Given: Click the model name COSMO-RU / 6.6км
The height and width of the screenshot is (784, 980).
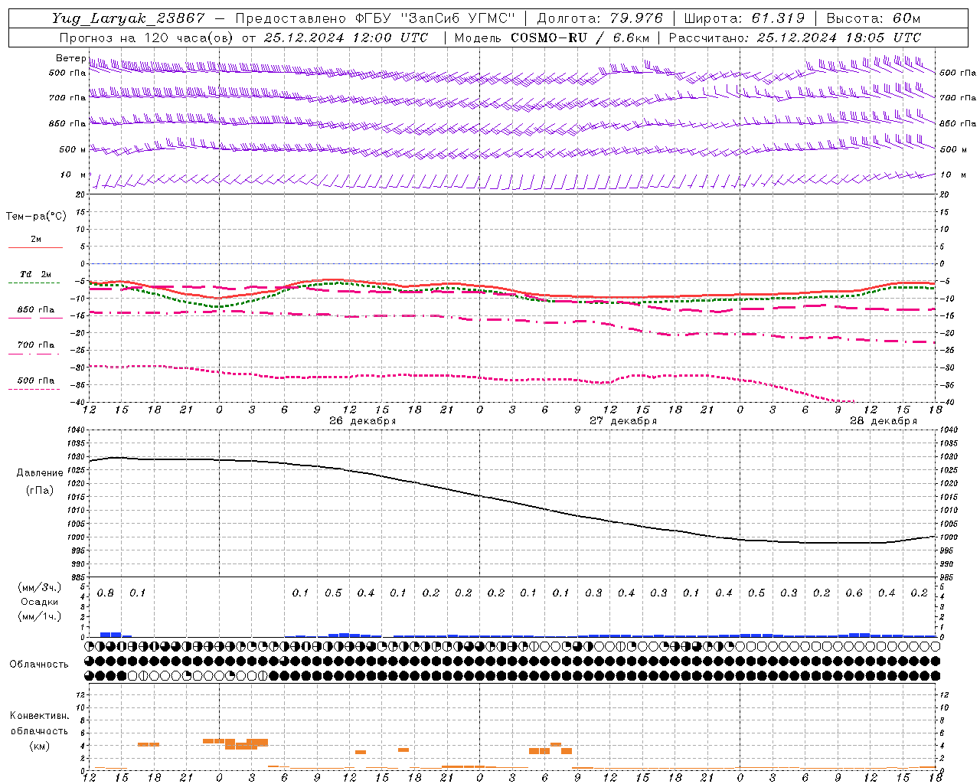Looking at the screenshot, I should click(x=580, y=38).
